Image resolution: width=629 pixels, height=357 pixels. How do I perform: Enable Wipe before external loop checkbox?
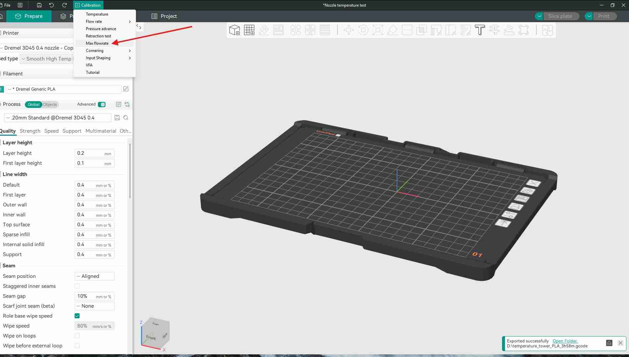coord(77,346)
